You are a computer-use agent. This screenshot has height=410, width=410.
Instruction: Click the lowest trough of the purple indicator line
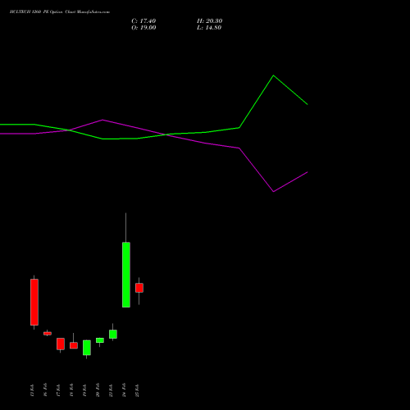[x=273, y=191]
